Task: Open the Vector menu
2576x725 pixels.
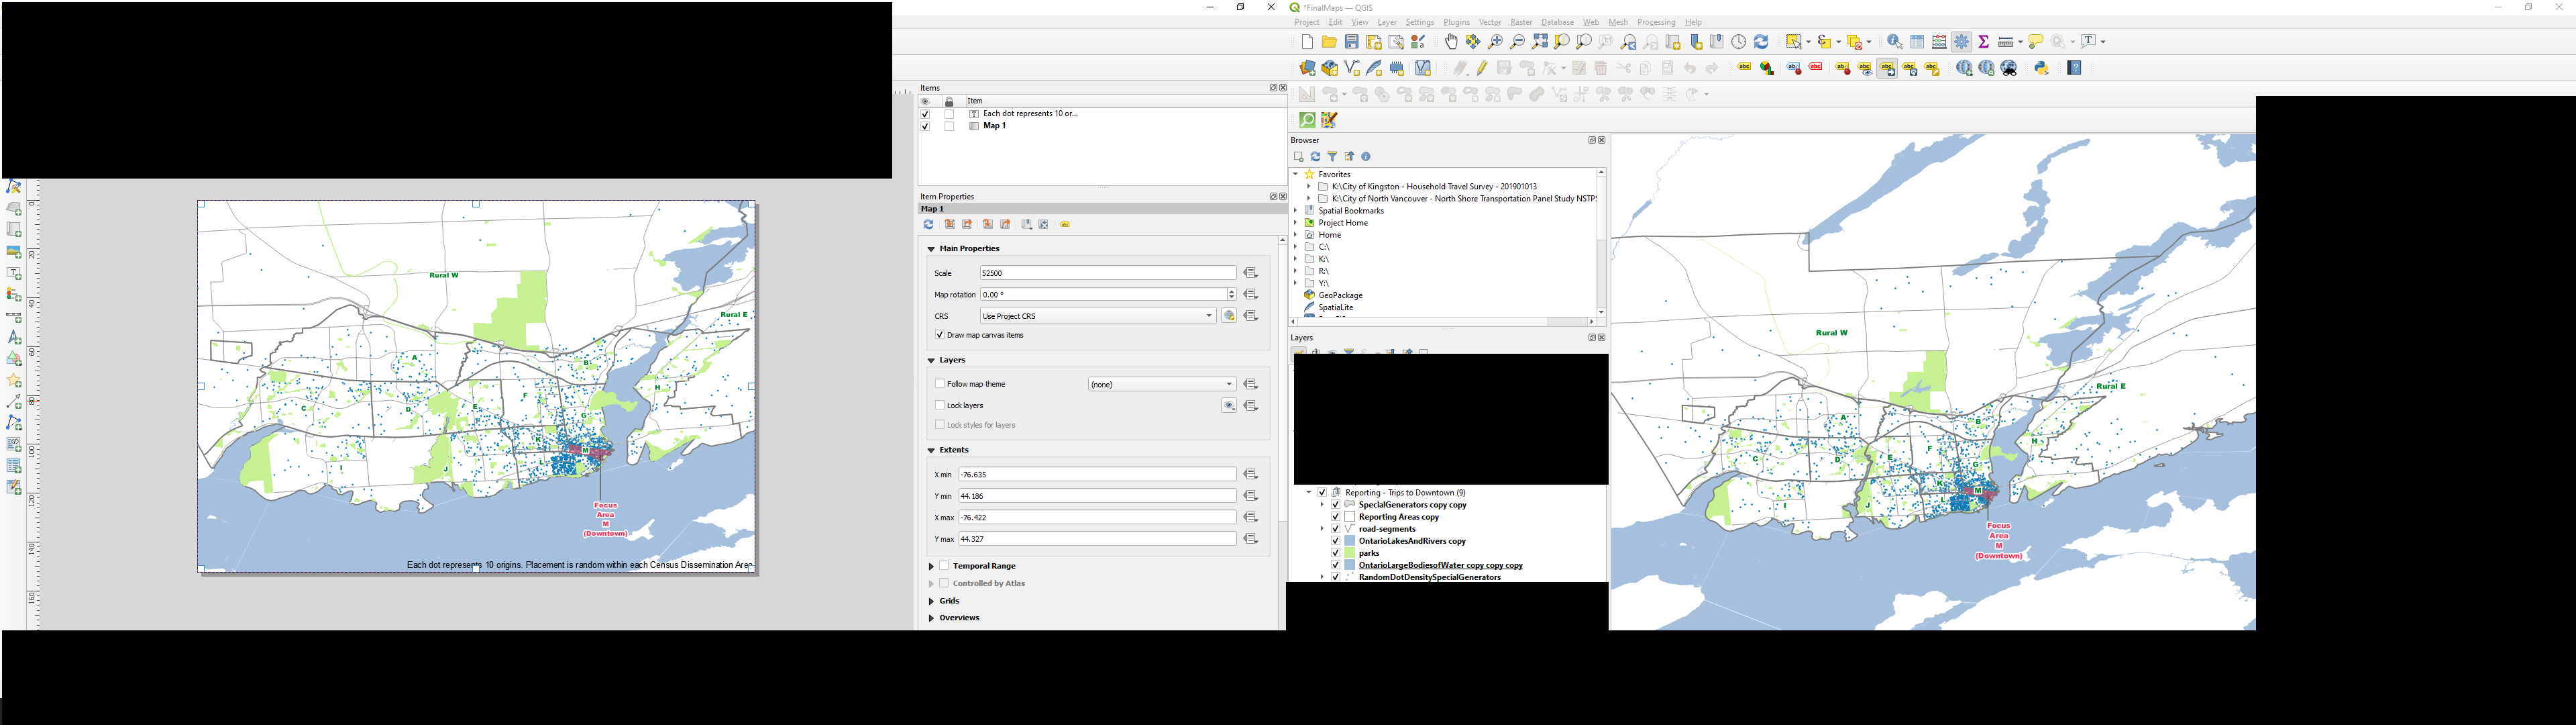Action: point(1490,22)
